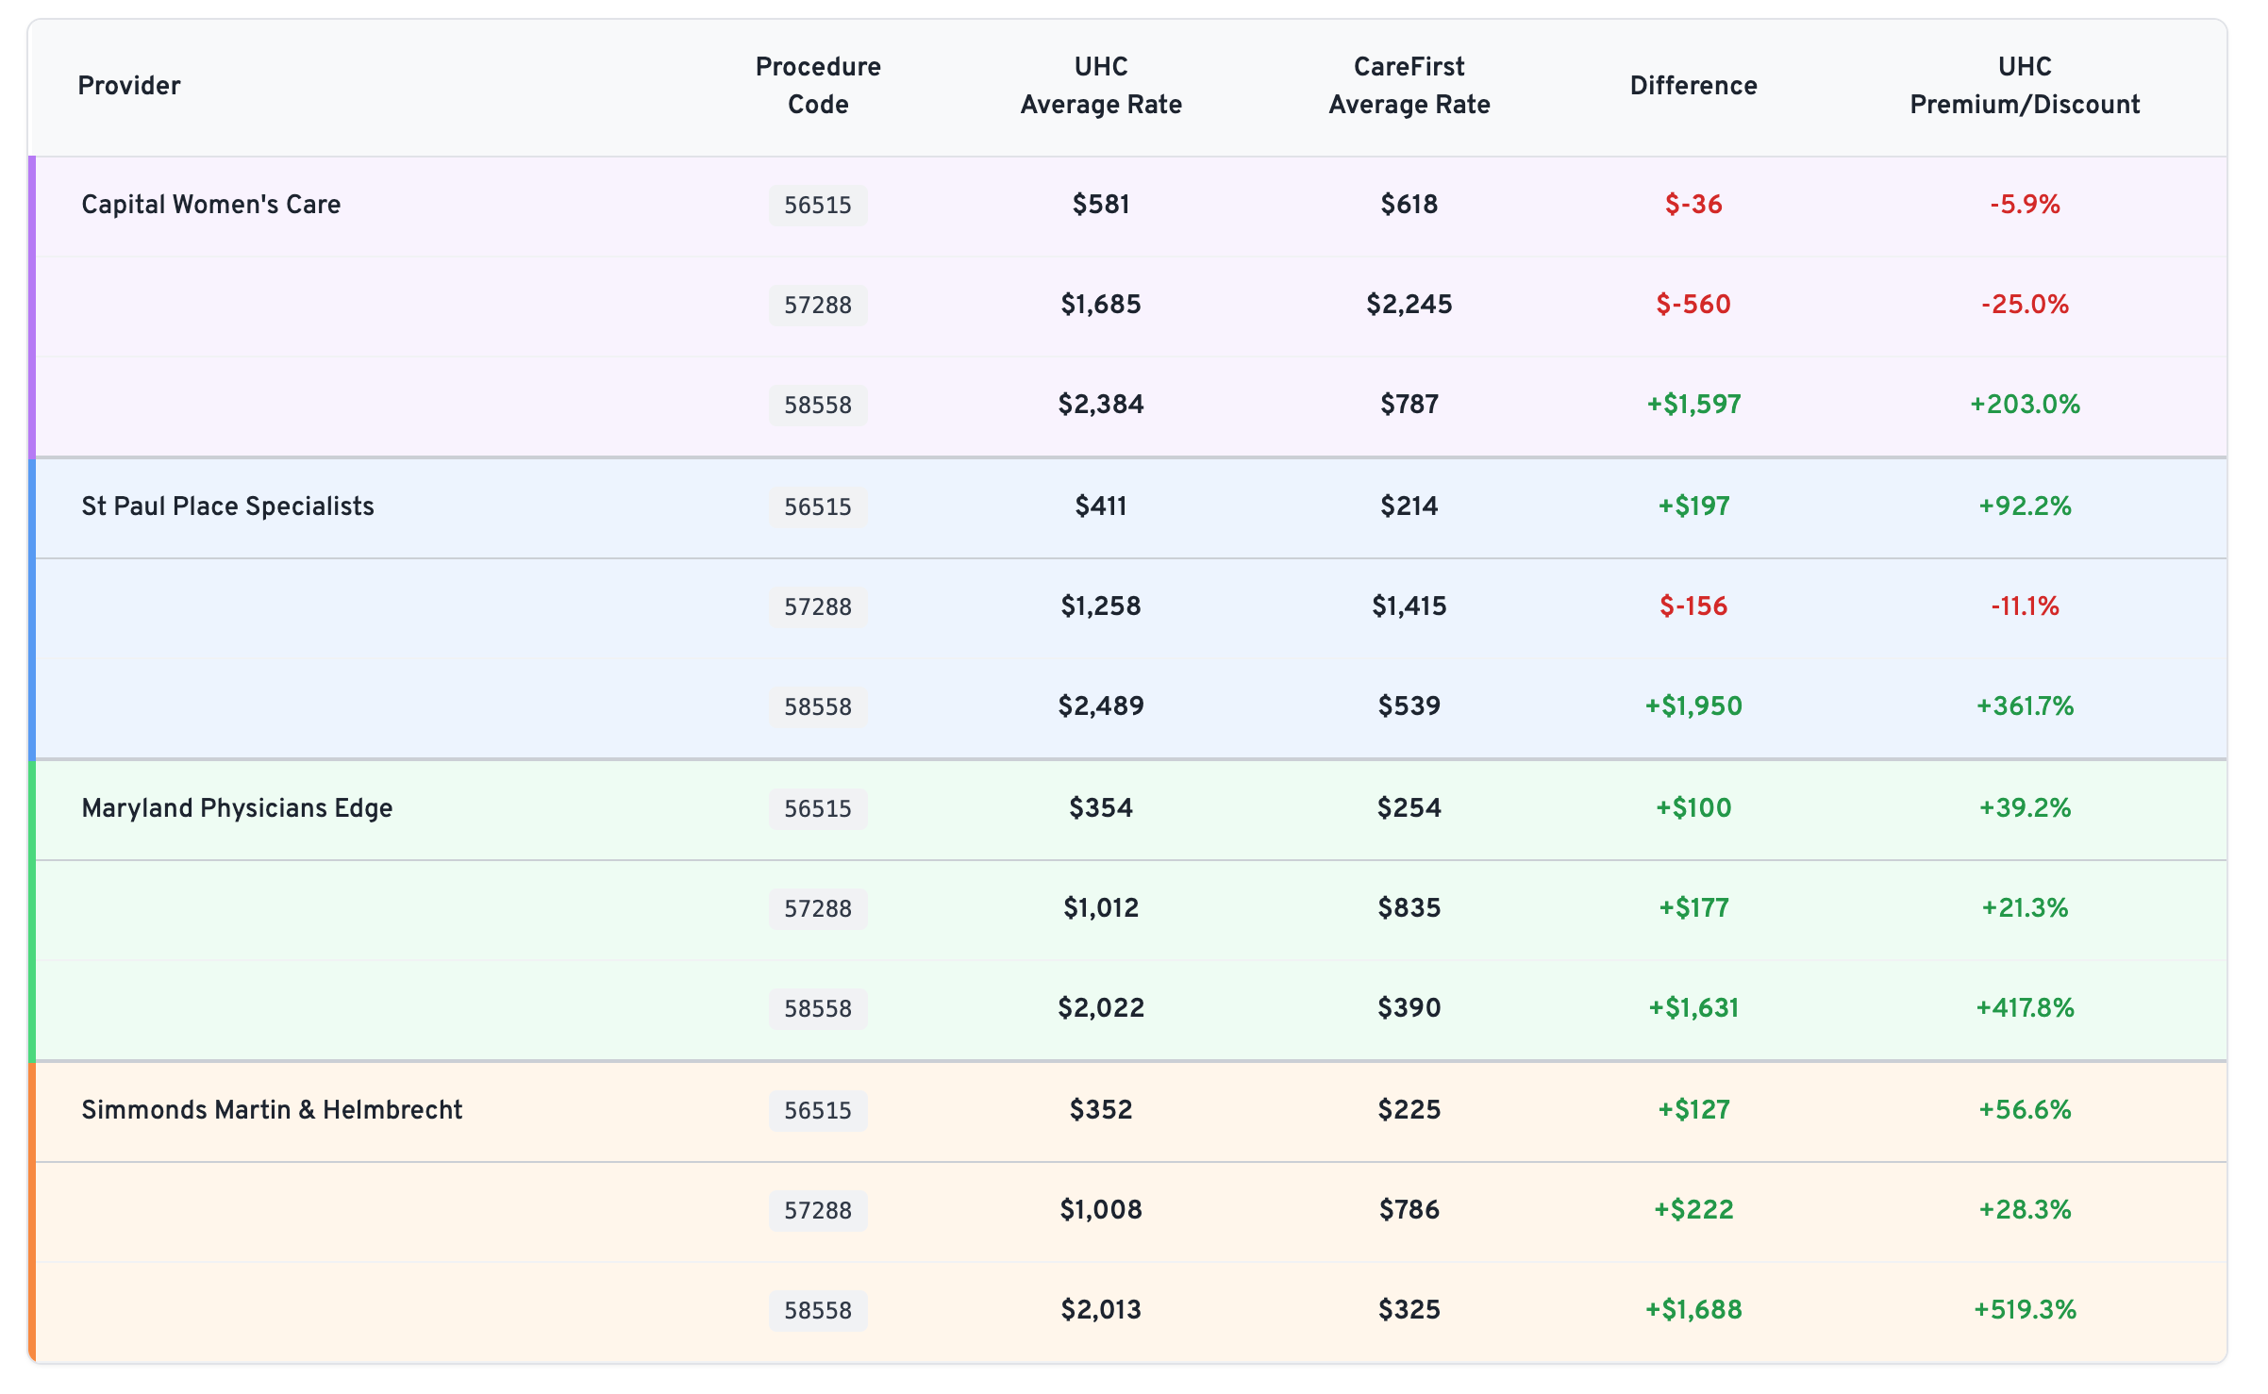Click the +519.3% premium value
2268x1394 pixels.
[2025, 1310]
